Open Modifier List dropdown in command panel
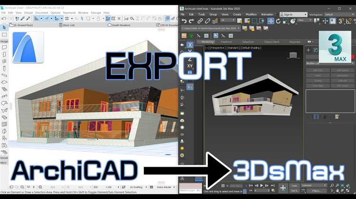Image resolution: width=356 pixels, height=199 pixels. pyautogui.click(x=330, y=63)
